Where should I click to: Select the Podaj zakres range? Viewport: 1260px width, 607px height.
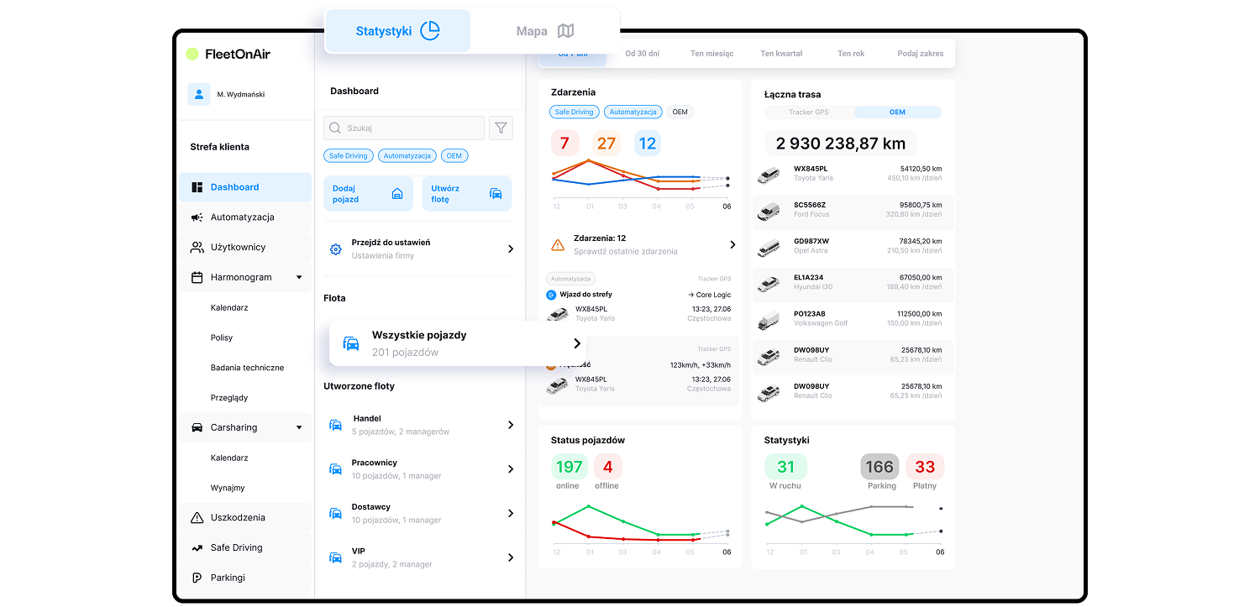920,54
